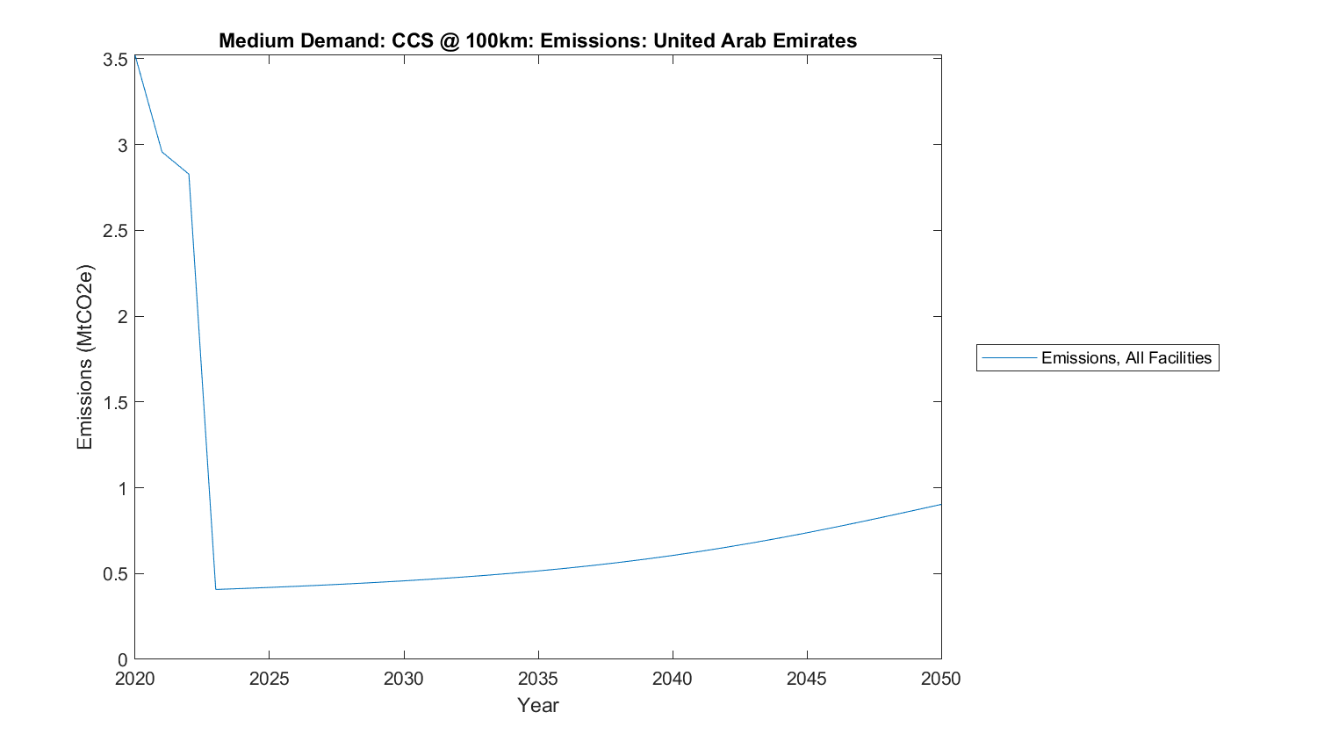Select the 2040 x-axis tick label
The height and width of the screenshot is (741, 1317).
pos(672,679)
